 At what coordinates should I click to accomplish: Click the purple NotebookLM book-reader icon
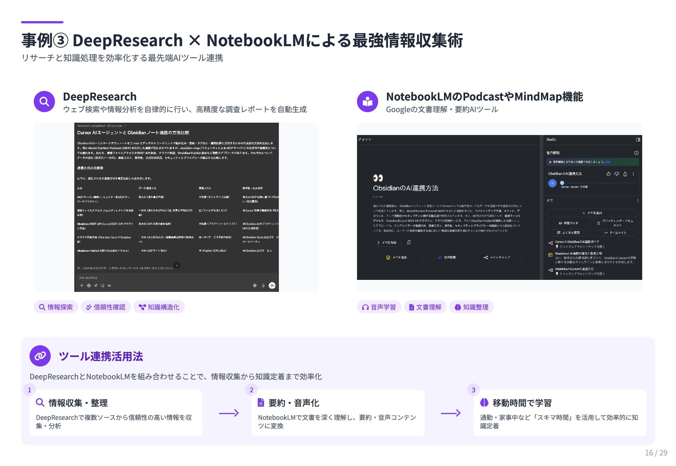(368, 102)
